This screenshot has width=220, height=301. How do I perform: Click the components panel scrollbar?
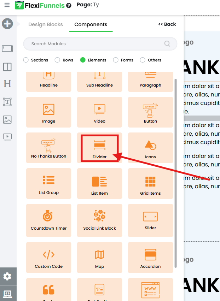click(x=175, y=173)
